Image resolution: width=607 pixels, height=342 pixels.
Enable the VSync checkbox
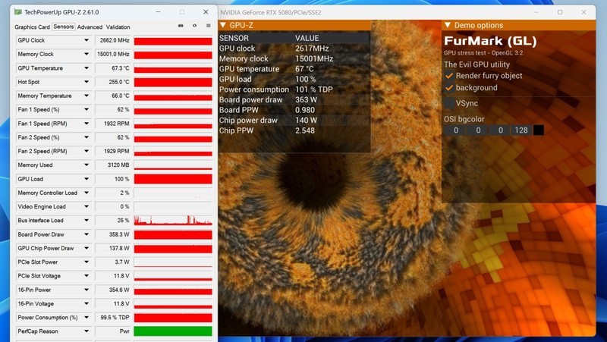click(x=449, y=103)
